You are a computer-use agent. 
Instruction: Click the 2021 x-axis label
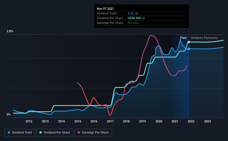(x=175, y=121)
